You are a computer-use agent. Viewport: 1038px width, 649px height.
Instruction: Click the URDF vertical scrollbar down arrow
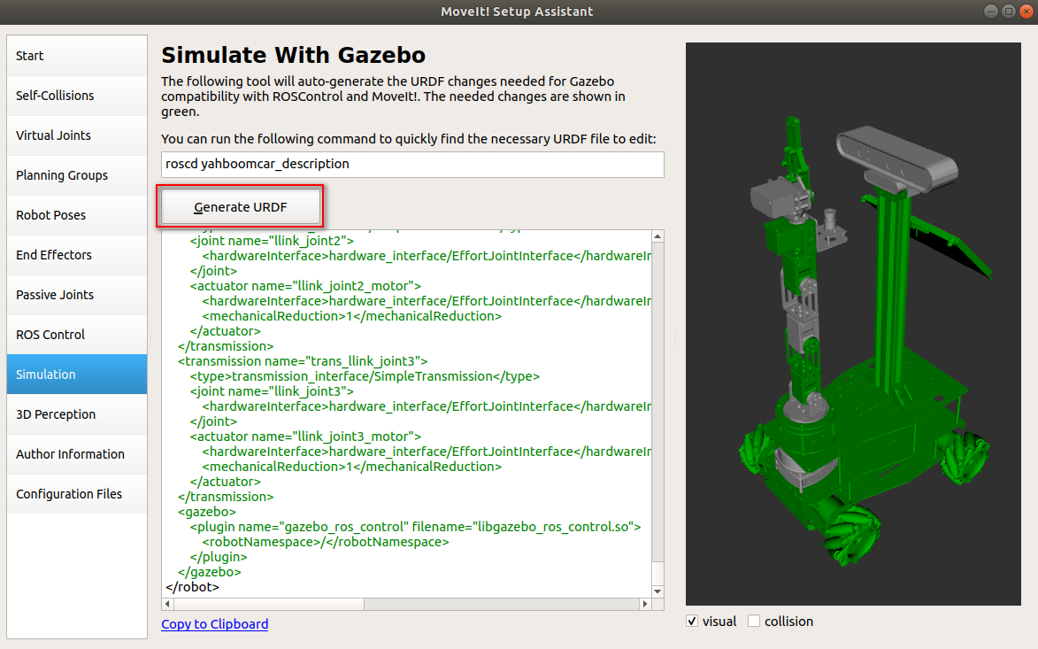(x=657, y=591)
